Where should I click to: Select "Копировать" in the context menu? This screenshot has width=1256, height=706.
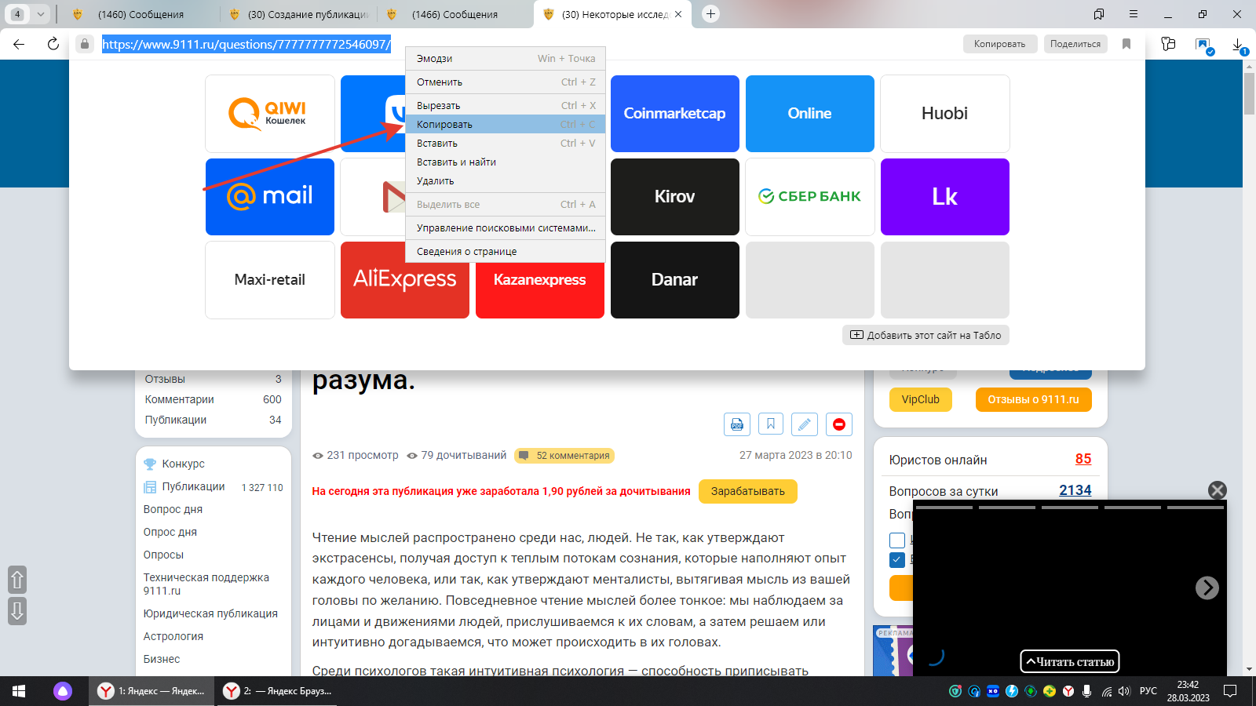444,125
